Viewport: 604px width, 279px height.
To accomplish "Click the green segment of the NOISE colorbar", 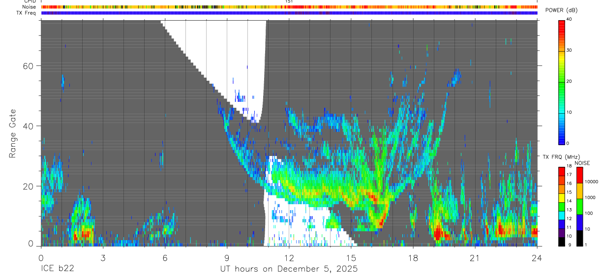I will coord(580,206).
